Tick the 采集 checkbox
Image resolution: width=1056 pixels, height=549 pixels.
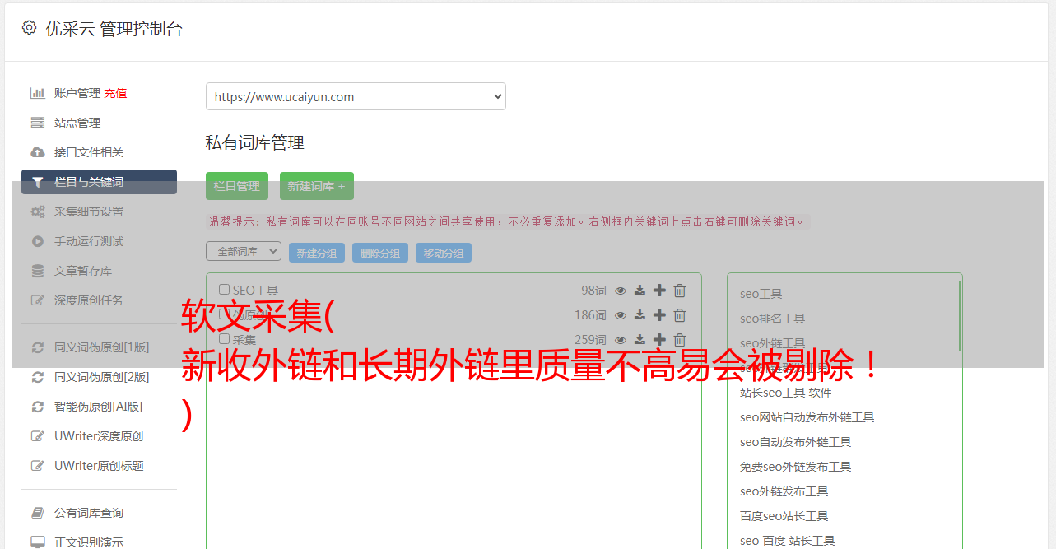[x=224, y=339]
